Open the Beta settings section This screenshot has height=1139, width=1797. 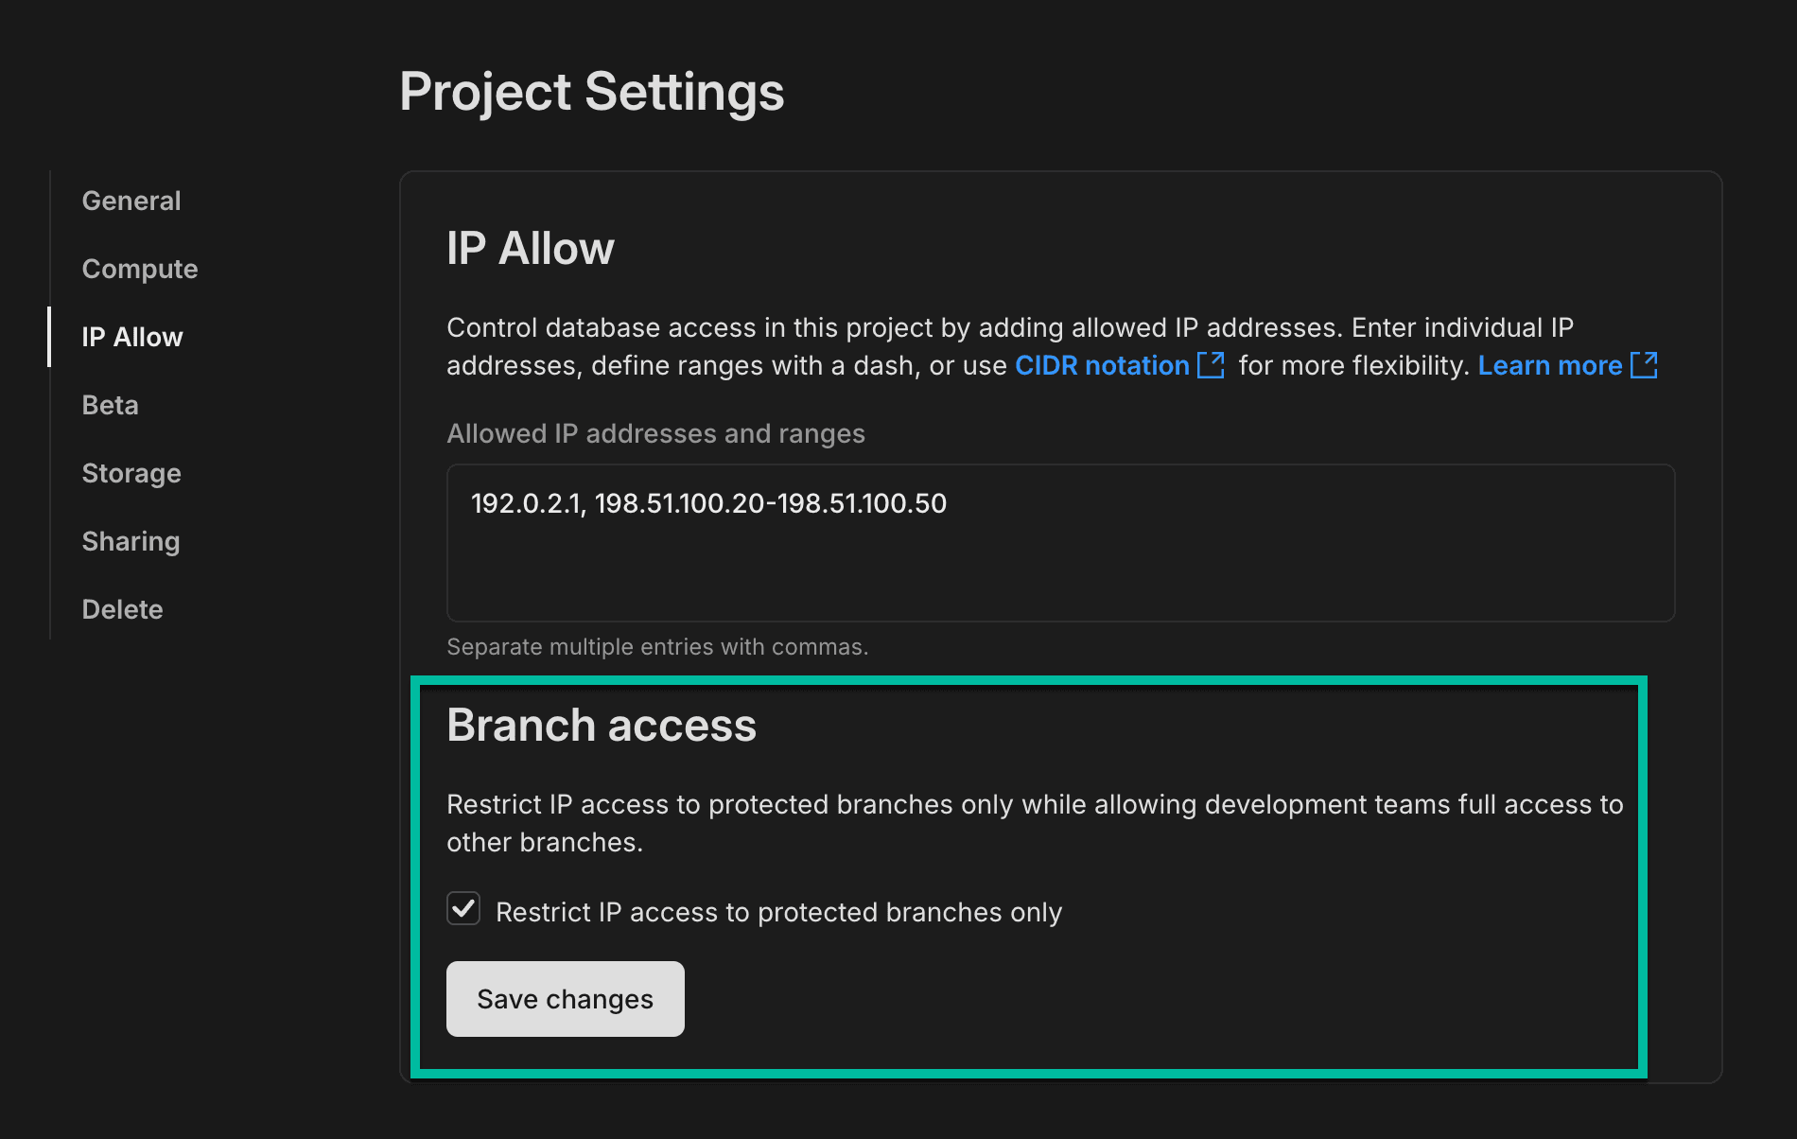(108, 405)
